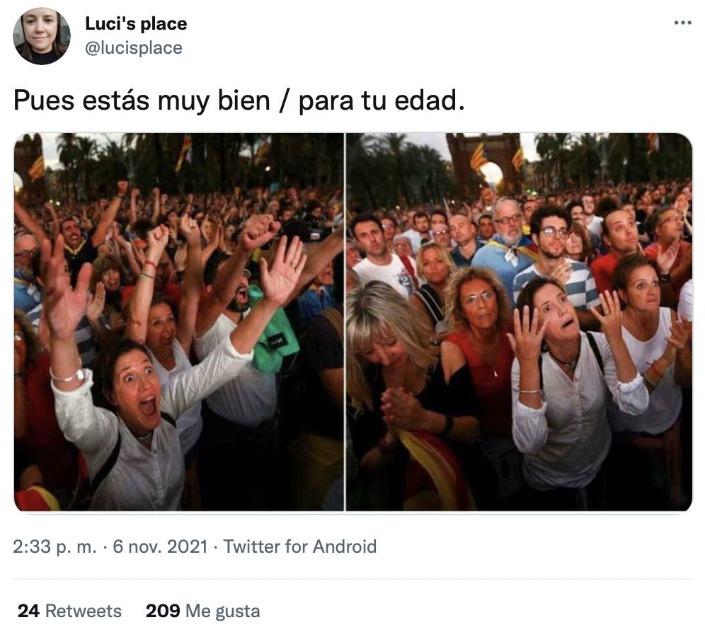Open the left photo of cheering crowd

179,322
